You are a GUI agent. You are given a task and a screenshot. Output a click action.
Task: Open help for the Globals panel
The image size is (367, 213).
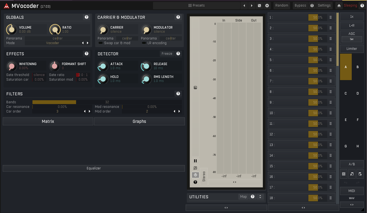pos(86,17)
